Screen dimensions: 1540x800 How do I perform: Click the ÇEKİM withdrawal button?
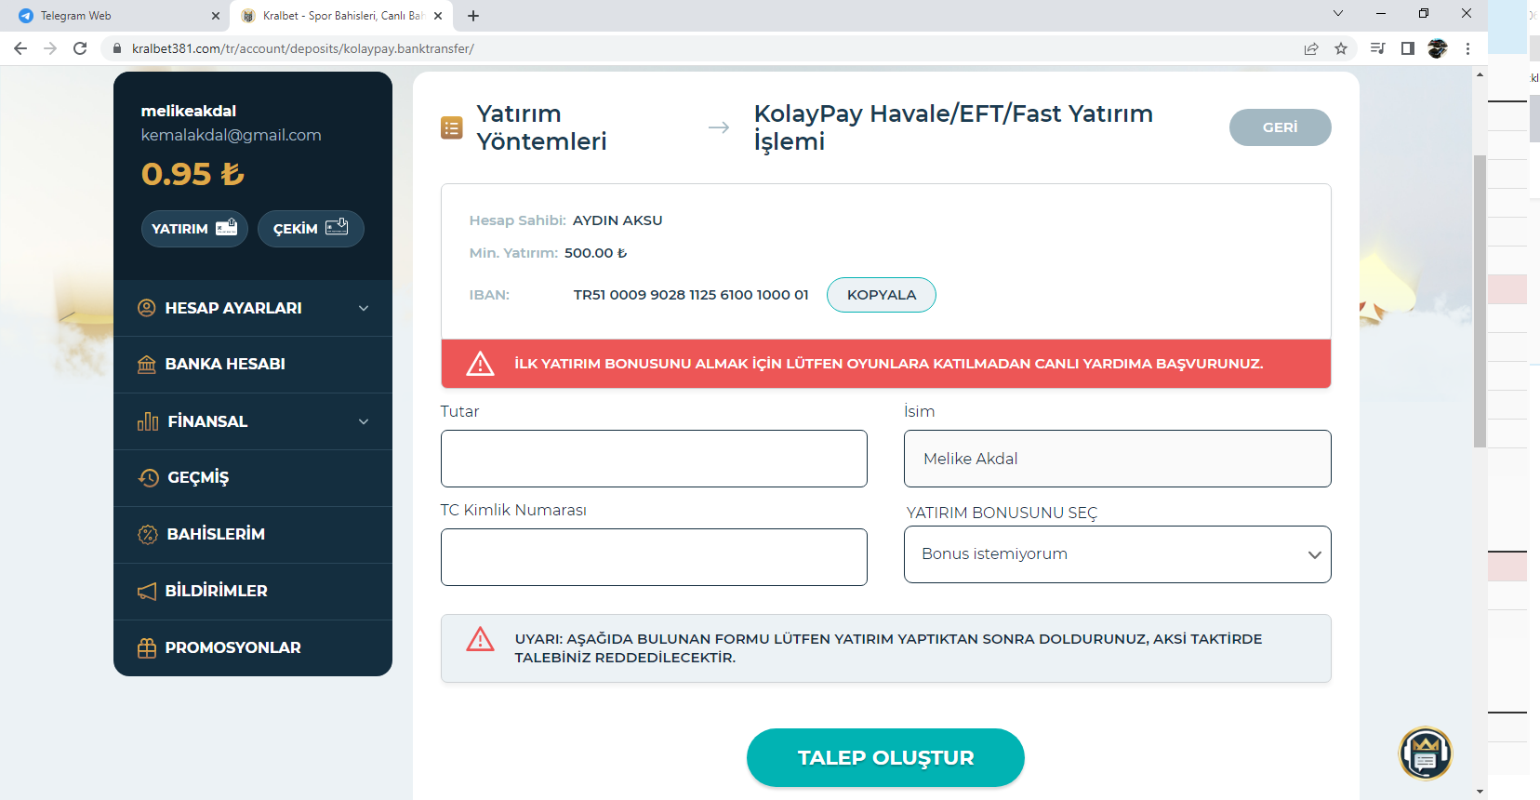311,229
